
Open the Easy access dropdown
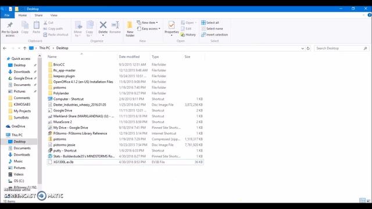click(149, 28)
